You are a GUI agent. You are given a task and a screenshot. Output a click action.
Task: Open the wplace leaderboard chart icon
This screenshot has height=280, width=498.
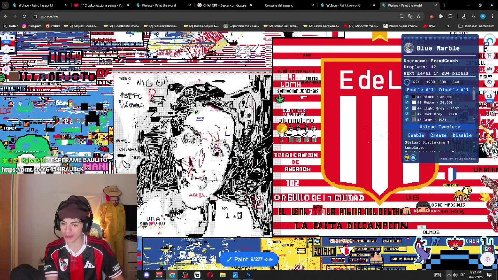click(490, 95)
